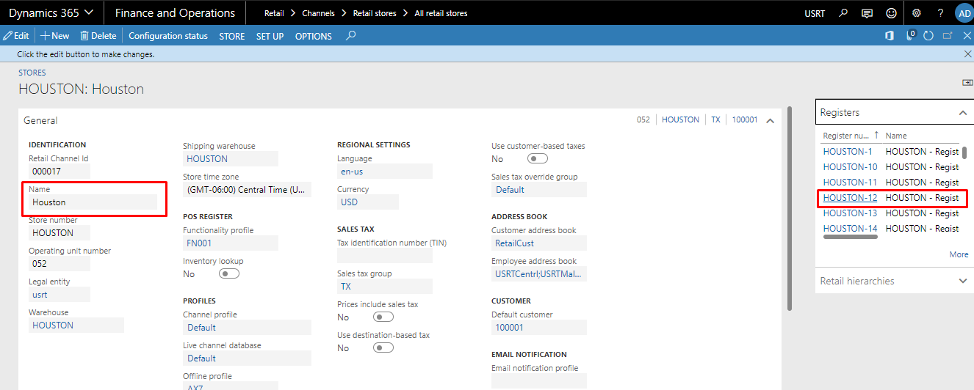Click the Name field containing Houston
This screenshot has height=390, width=974.
pos(93,202)
